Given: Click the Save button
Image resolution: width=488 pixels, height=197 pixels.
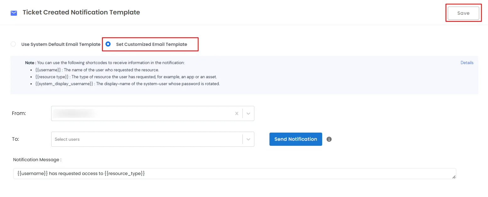Looking at the screenshot, I should (x=463, y=13).
